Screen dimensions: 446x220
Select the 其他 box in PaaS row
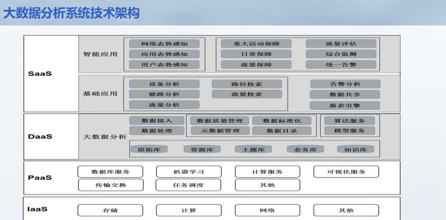(267, 185)
